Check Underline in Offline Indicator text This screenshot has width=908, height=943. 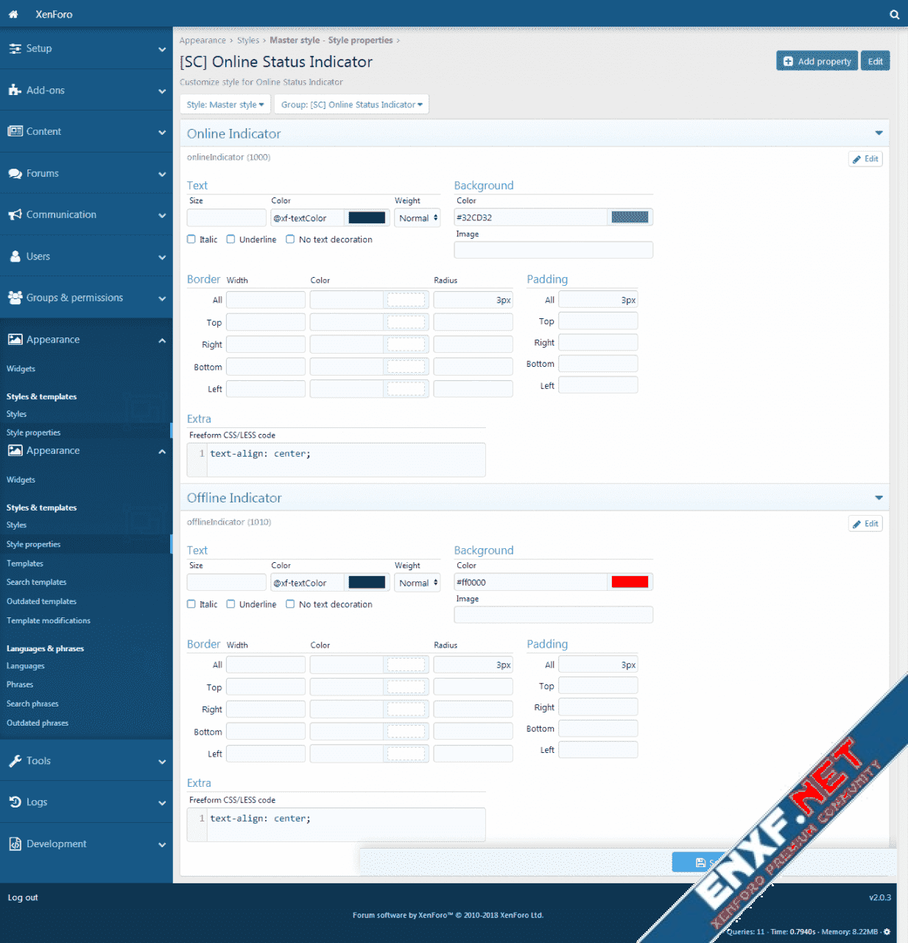coord(231,604)
